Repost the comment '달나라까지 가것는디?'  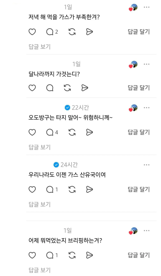coord(67,88)
